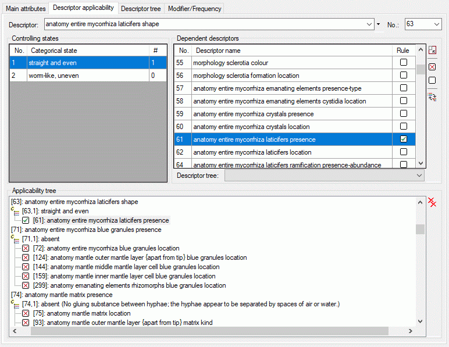Click the scroll-up arrow of dependent descriptors list
449x347 pixels.
[421, 49]
